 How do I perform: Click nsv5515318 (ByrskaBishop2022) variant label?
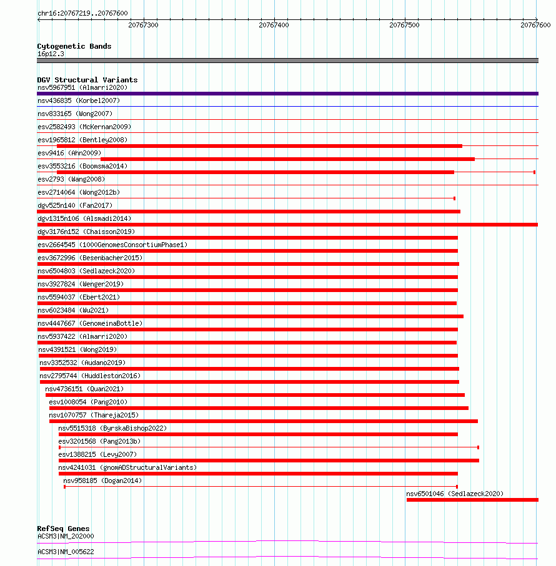(112, 429)
